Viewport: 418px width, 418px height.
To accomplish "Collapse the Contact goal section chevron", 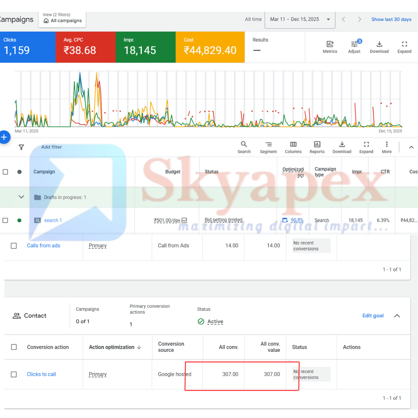I will tap(397, 316).
